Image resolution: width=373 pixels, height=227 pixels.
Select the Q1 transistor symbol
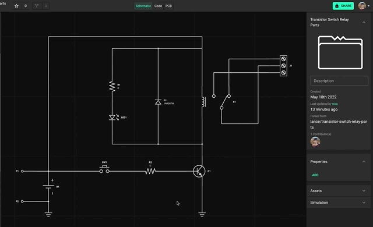coord(199,171)
